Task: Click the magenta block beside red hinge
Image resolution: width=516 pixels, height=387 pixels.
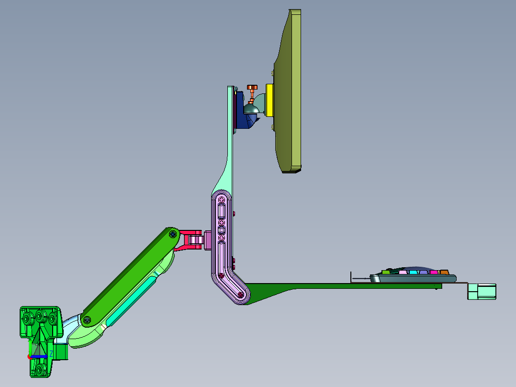Action: pos(208,240)
